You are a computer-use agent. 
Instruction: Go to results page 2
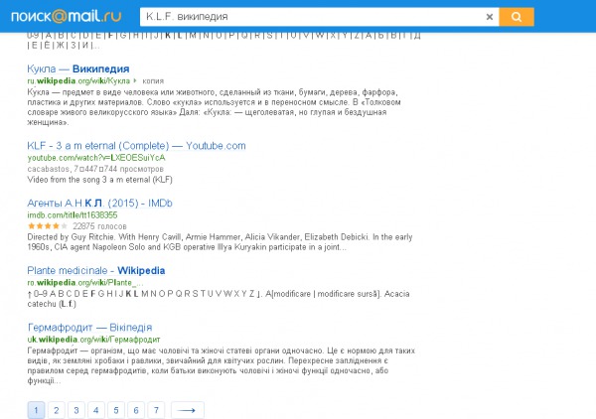pos(57,410)
